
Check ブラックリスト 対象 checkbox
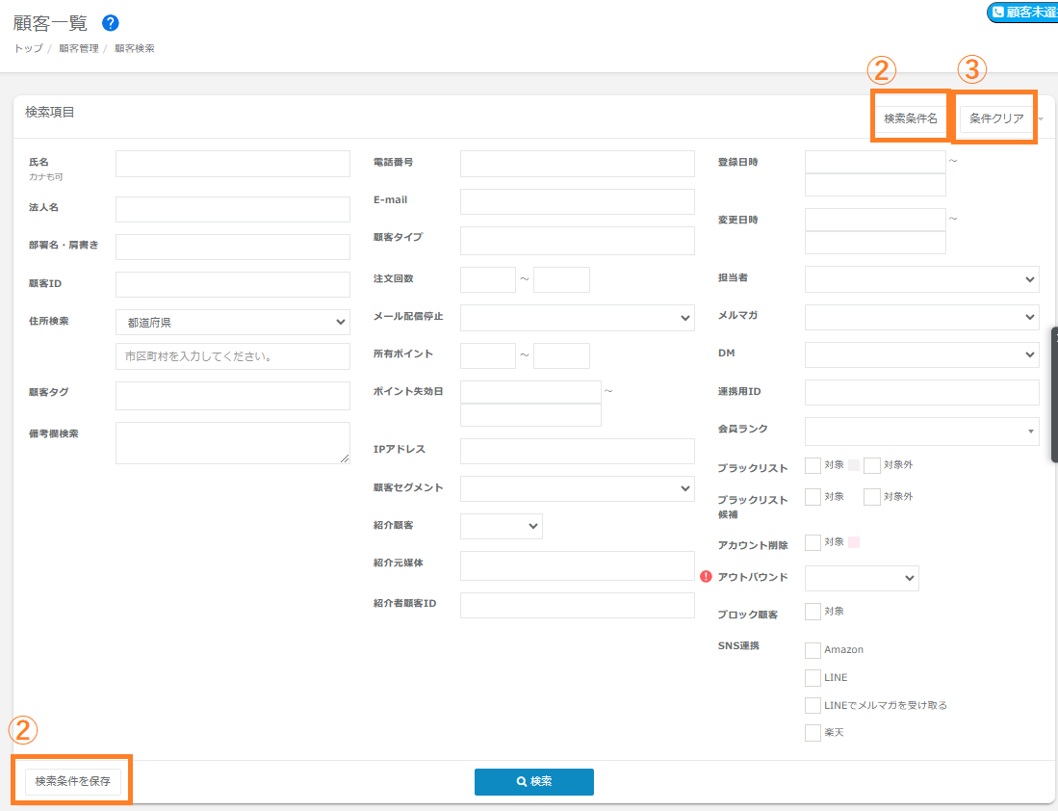813,465
